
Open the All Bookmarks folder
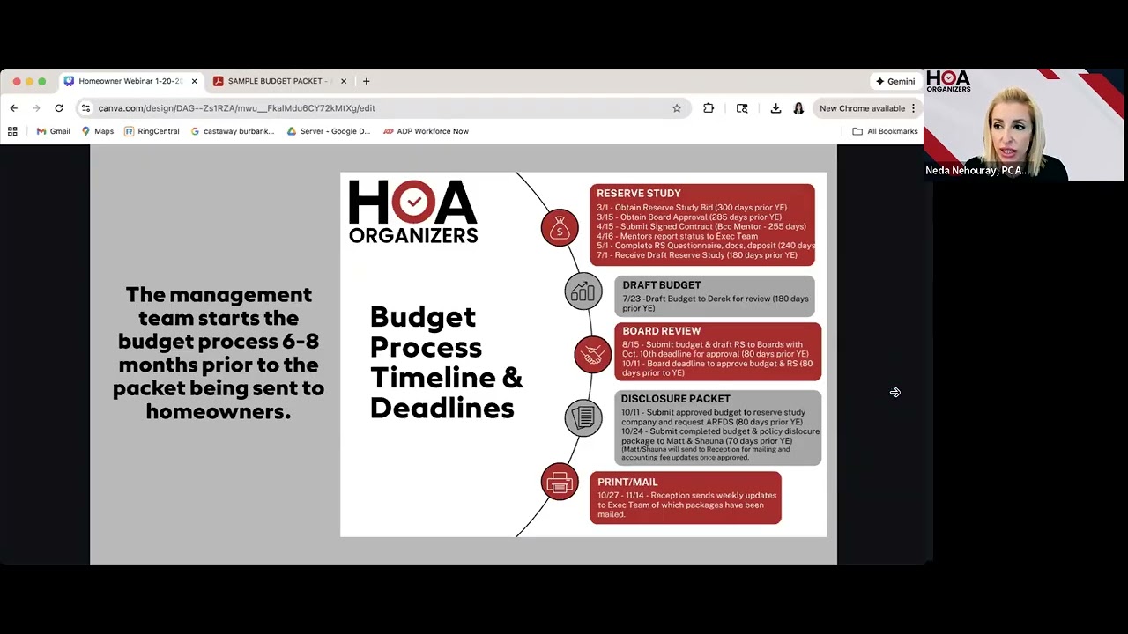(x=885, y=131)
